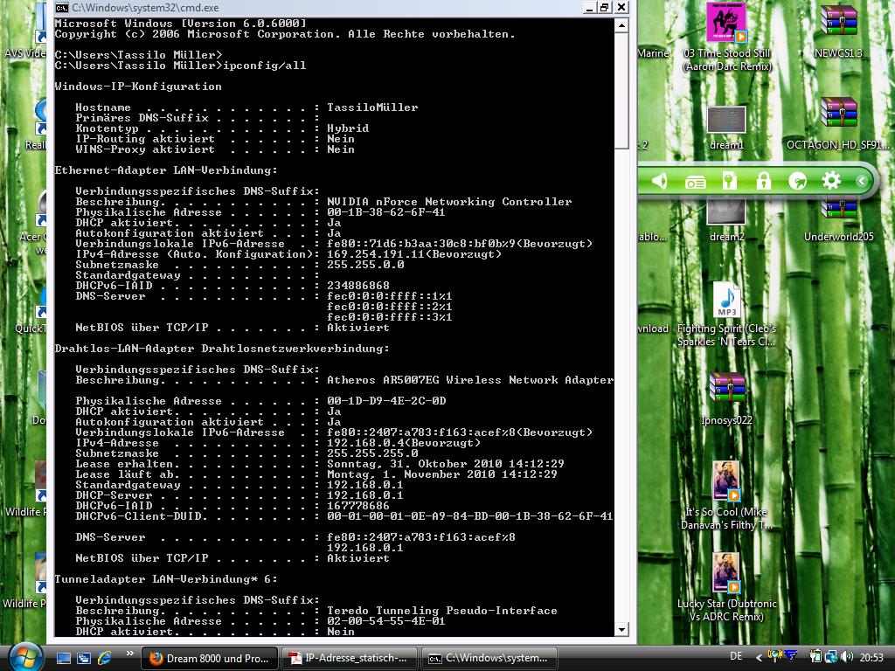This screenshot has height=671, width=895.
Task: Click the speaker icon in green toolbar
Action: click(x=660, y=181)
